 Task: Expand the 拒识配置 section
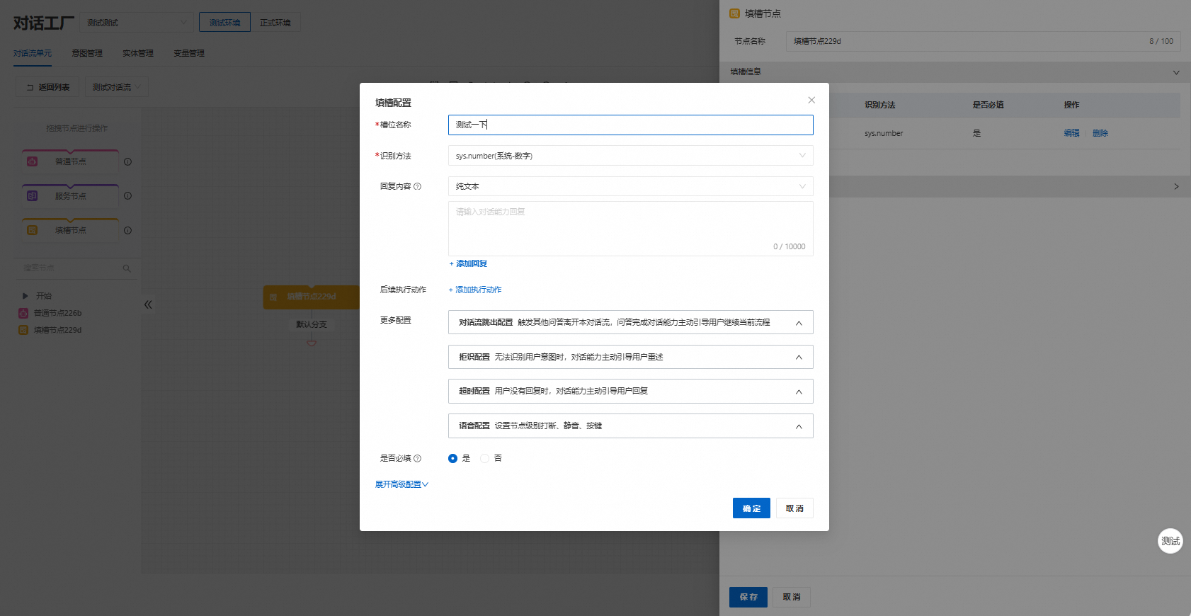tap(630, 357)
